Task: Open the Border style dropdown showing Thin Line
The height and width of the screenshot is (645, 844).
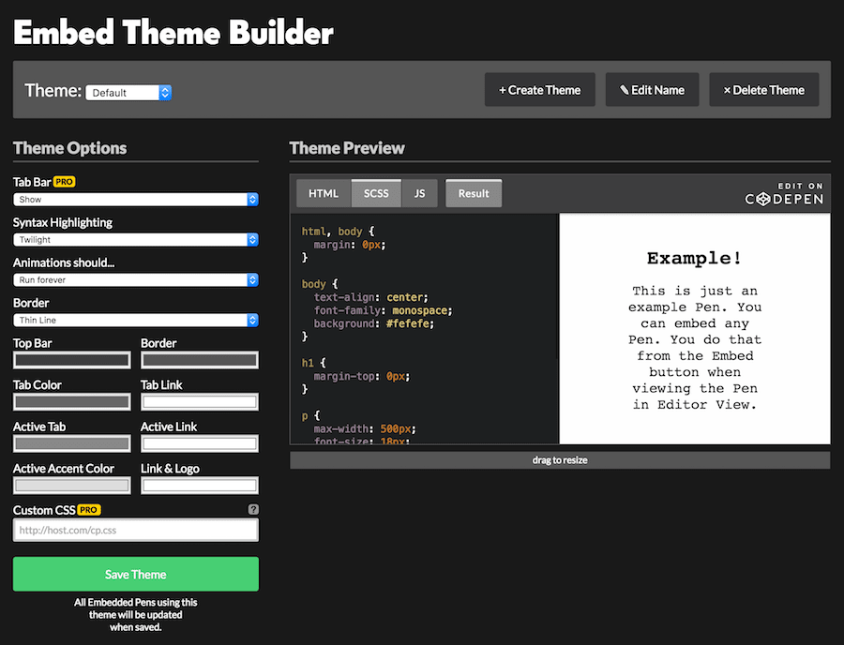Action: [x=135, y=320]
